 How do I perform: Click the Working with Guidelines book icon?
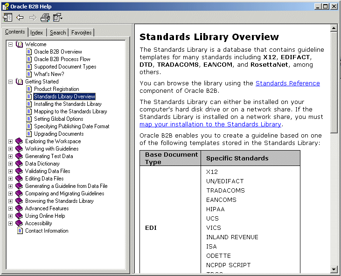tap(19, 149)
